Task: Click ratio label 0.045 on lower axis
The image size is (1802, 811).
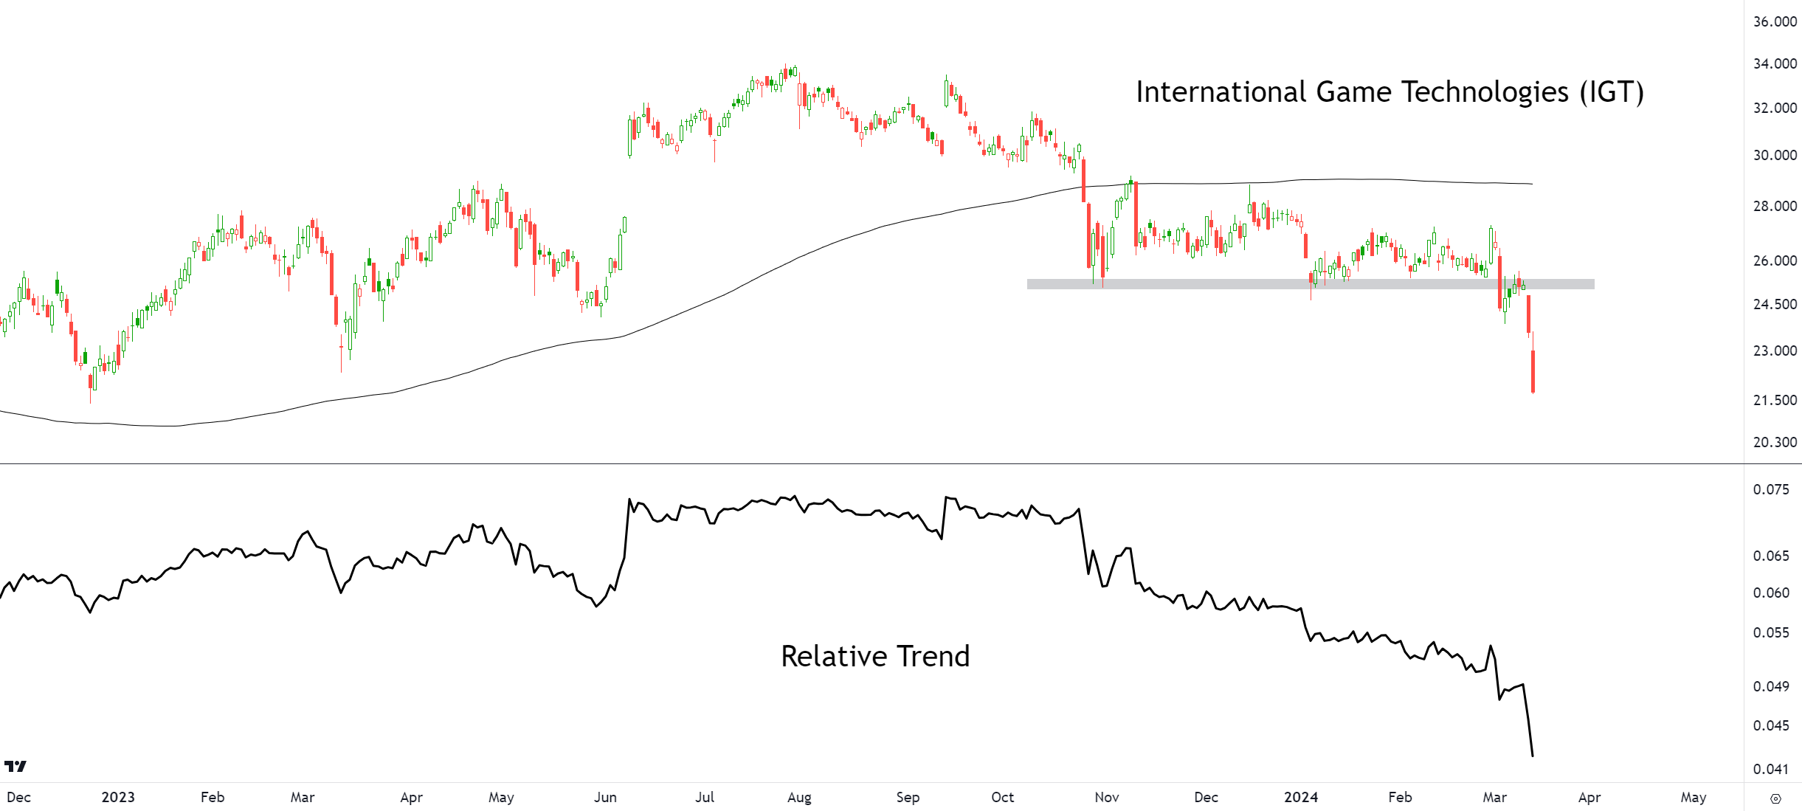Action: point(1771,725)
